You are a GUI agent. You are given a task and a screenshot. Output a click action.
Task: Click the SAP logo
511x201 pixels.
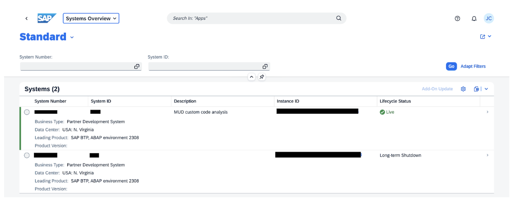tap(47, 19)
